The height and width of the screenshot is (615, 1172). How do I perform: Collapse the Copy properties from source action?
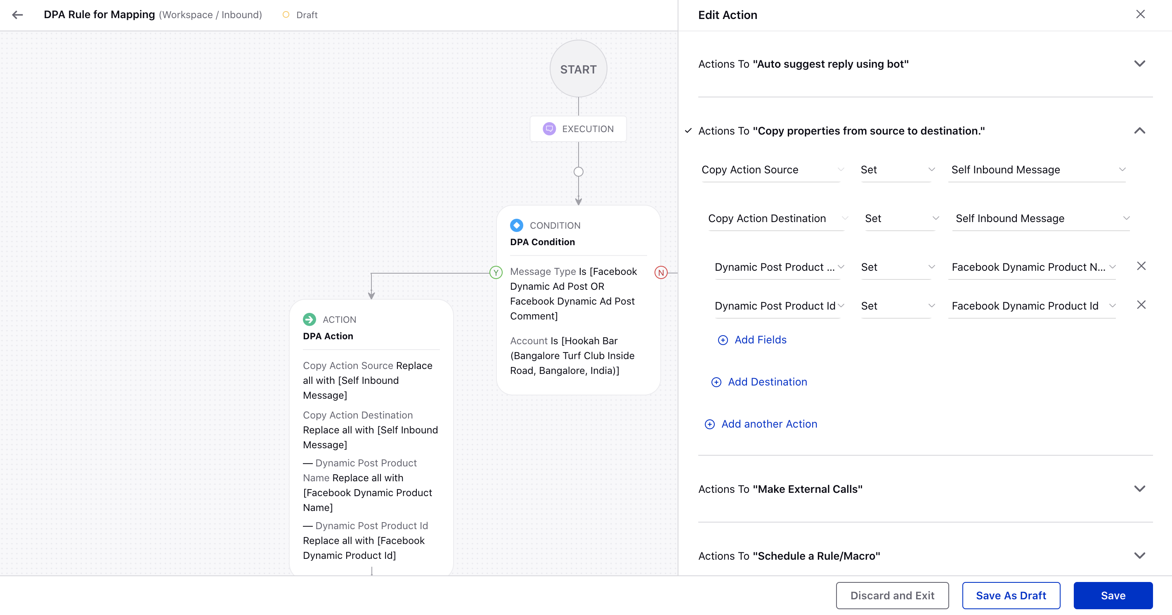[x=1139, y=130]
